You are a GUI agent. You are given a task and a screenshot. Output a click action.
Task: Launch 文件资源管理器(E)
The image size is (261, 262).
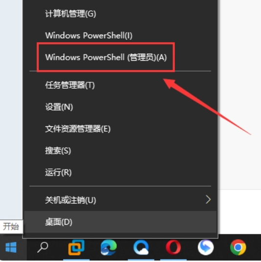coord(120,129)
